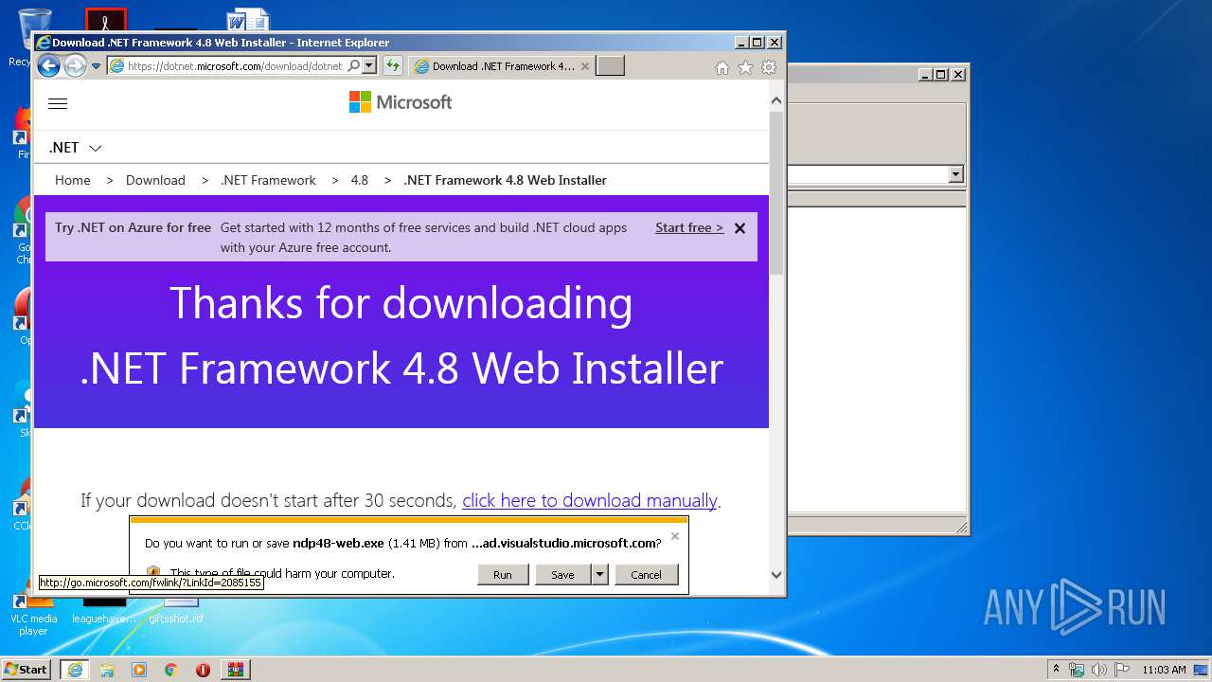Click the 'click here to download manually' link

[590, 500]
